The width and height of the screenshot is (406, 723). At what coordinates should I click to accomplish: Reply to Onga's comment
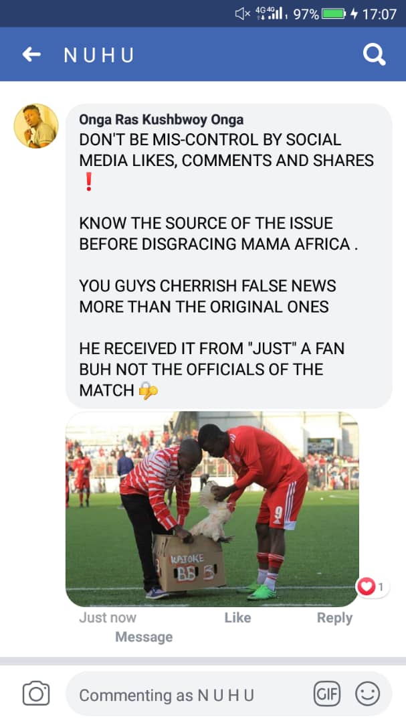(x=334, y=617)
